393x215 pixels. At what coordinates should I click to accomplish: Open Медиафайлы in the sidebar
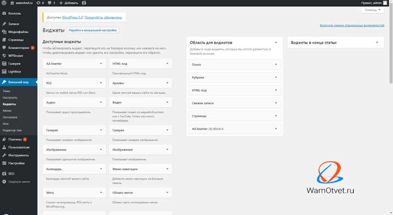click(18, 32)
